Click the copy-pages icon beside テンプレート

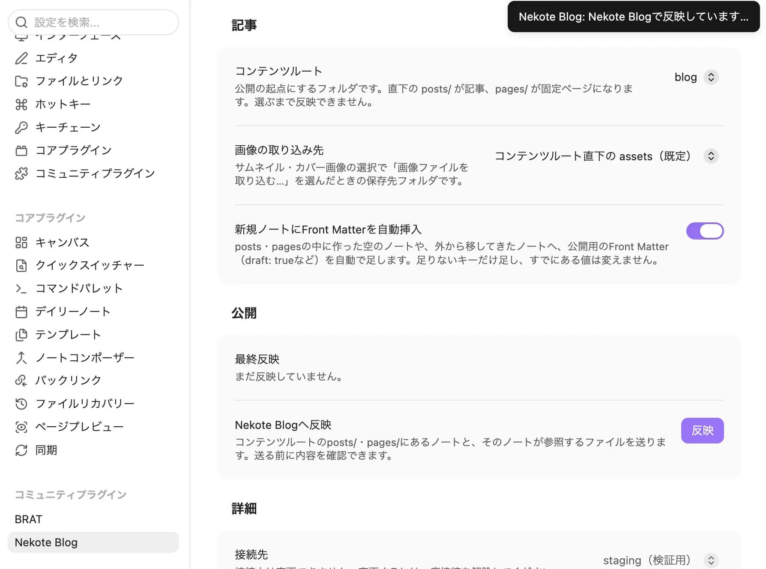(21, 335)
